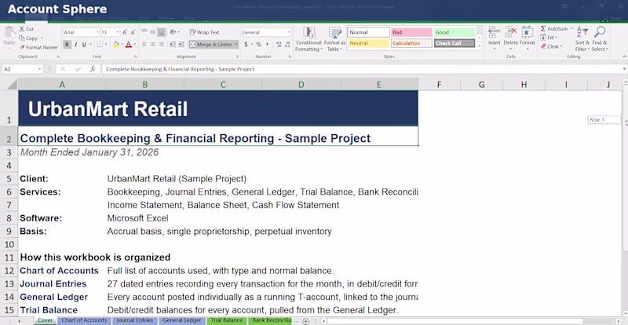Toggle Italic formatting

click(x=75, y=45)
